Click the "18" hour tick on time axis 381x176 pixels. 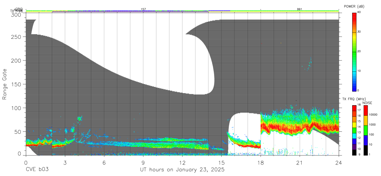(260, 162)
